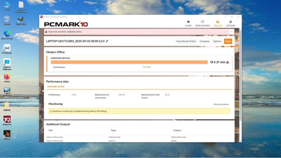Close the result with orange Close button
This screenshot has width=281, height=158.
click(228, 41)
